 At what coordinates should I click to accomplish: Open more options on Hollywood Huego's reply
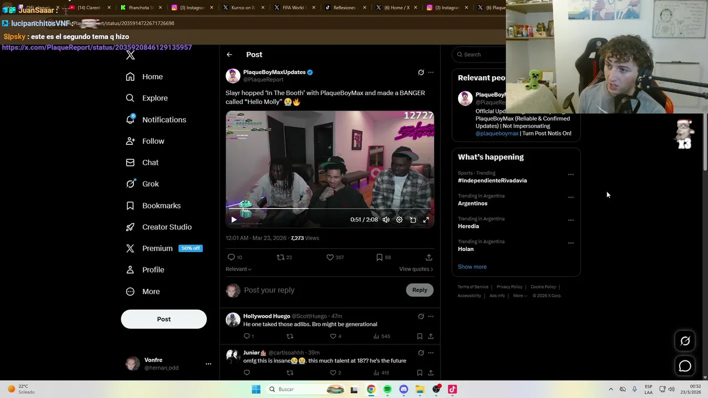[x=431, y=317]
